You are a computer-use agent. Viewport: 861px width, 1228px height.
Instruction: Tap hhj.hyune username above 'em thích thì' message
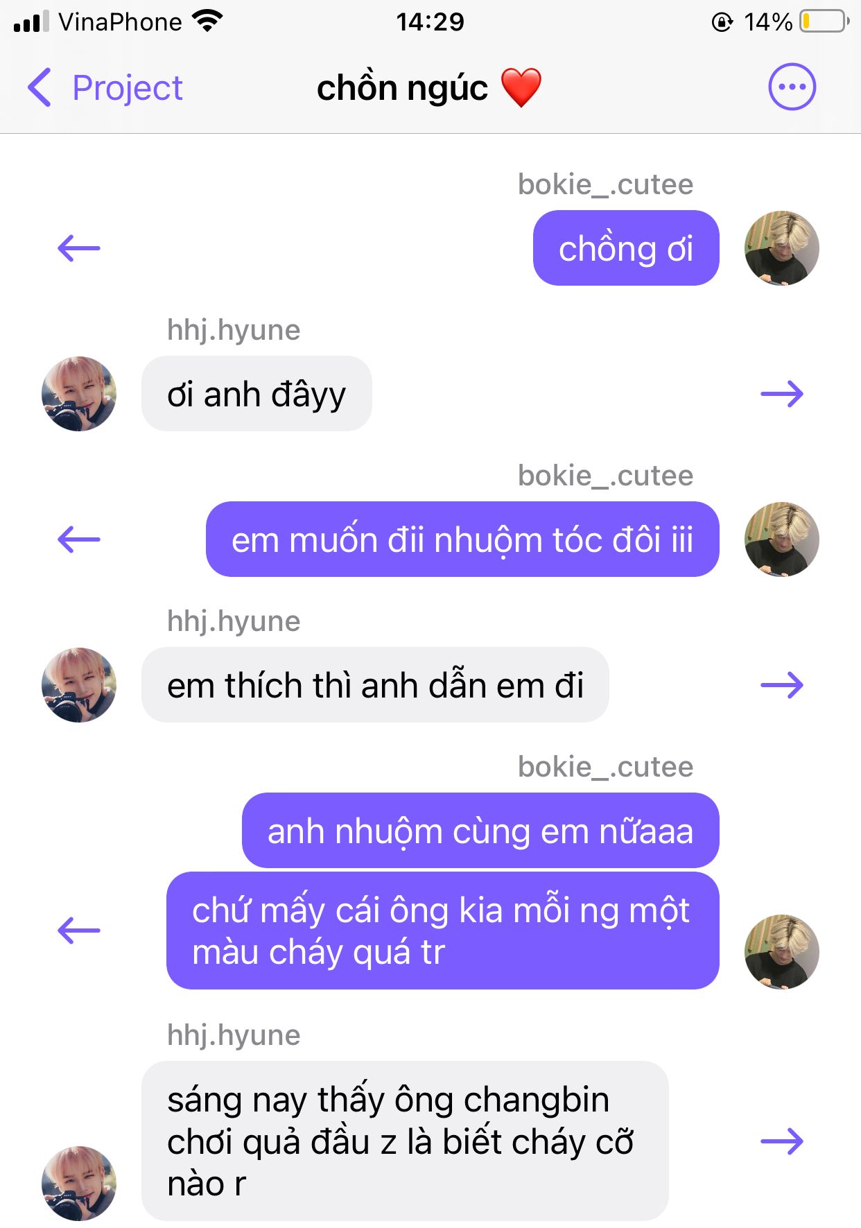(x=234, y=621)
